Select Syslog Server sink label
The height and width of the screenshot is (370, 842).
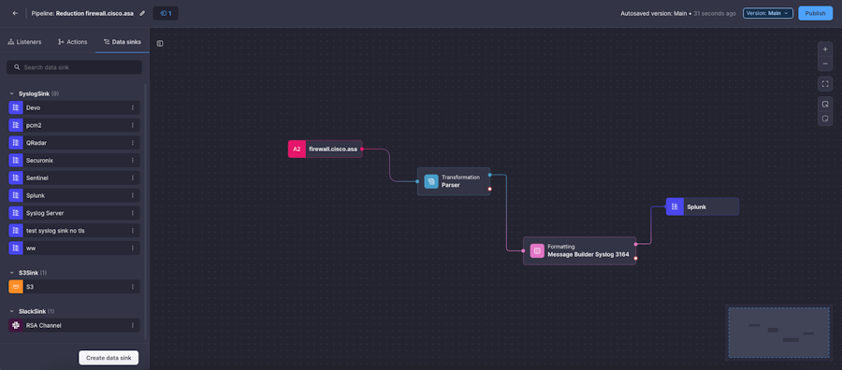tap(45, 213)
